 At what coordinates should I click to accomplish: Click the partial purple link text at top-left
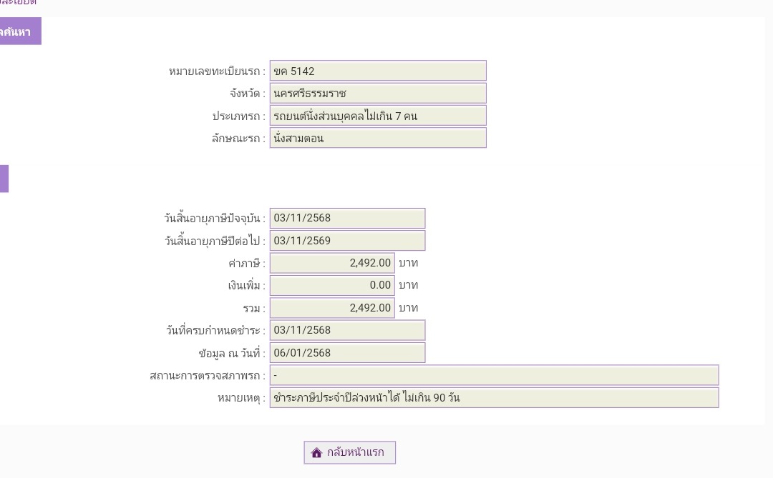tap(18, 3)
